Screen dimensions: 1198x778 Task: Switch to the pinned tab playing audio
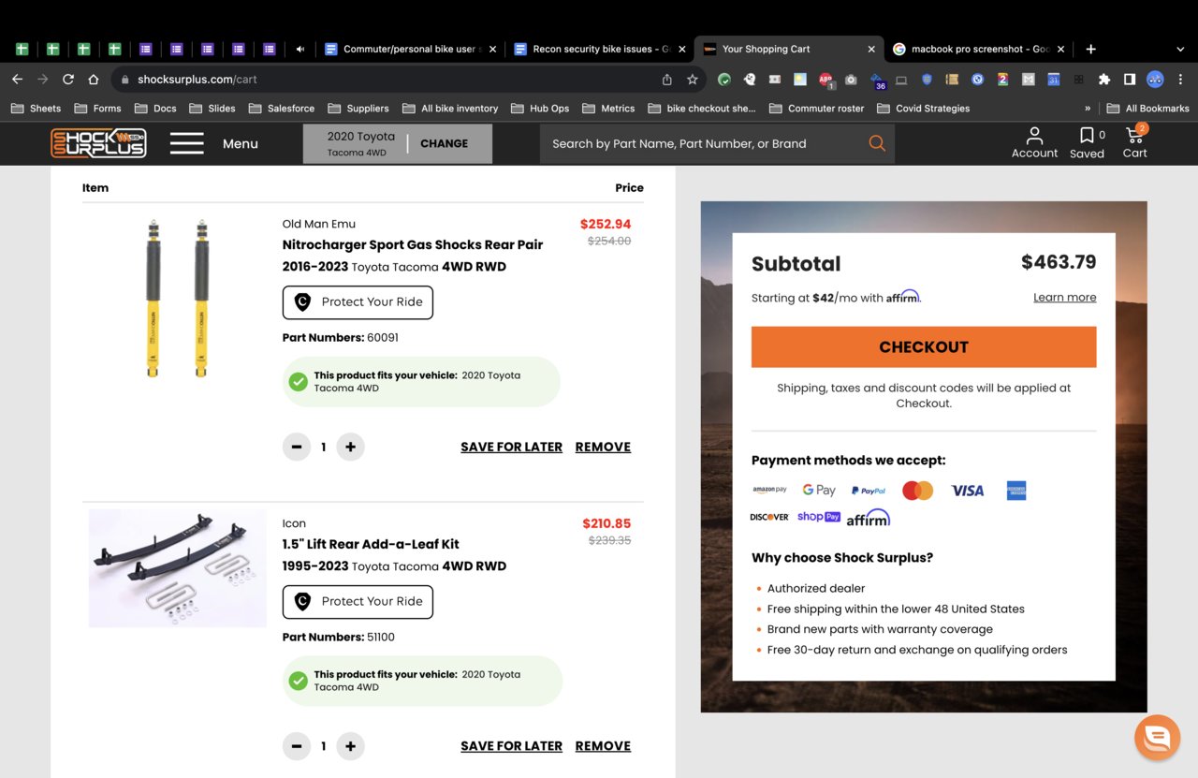299,49
